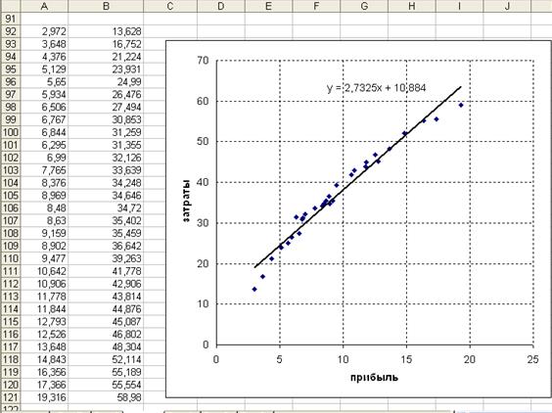Click the chart's black trendline
Viewport: 552px width, 413px height.
click(x=357, y=177)
